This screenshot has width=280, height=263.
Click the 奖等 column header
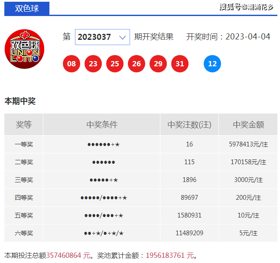click(x=24, y=124)
